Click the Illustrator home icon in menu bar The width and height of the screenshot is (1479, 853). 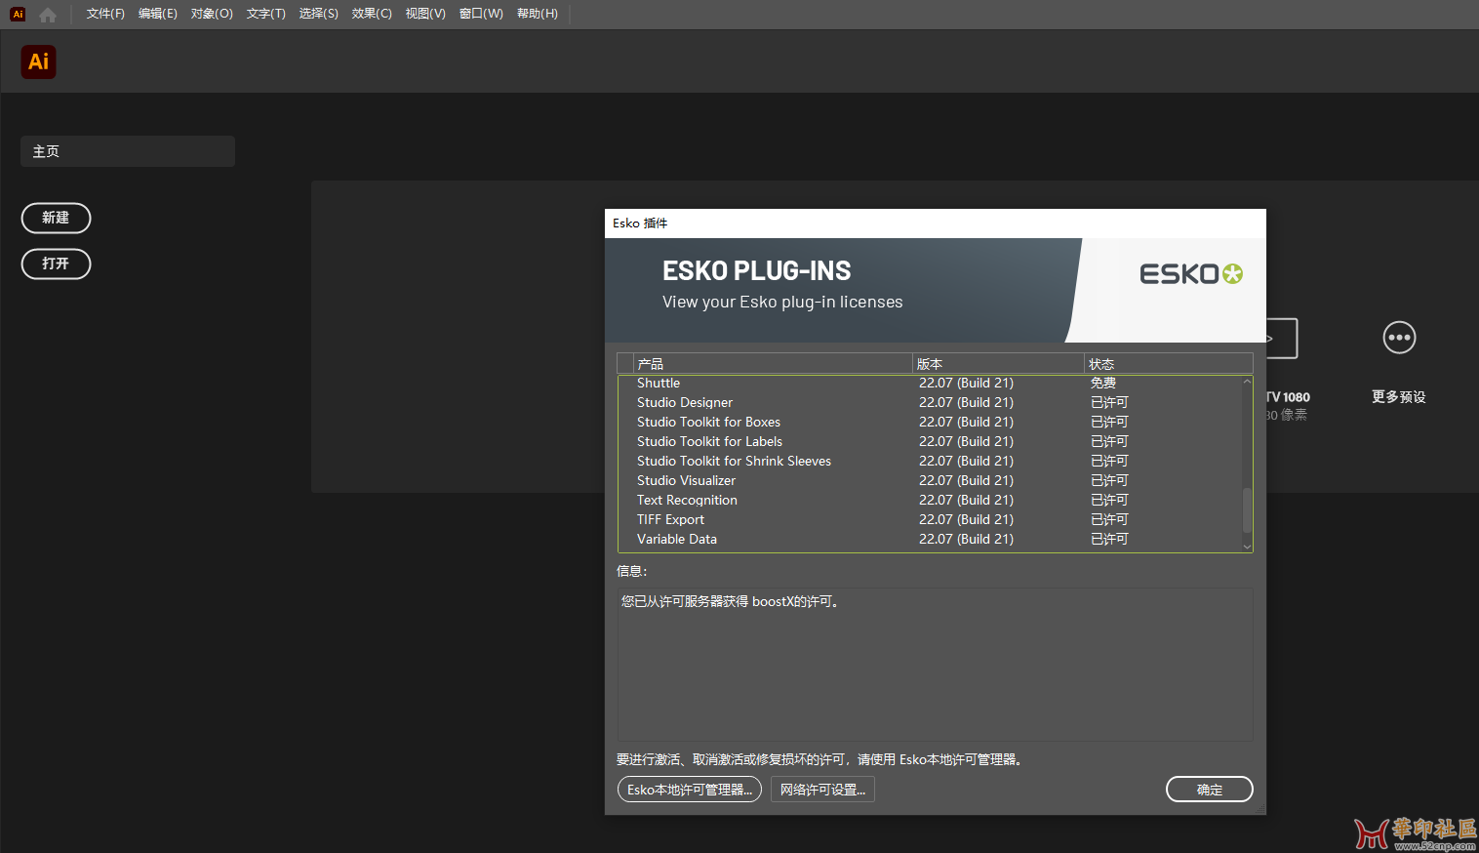point(48,15)
